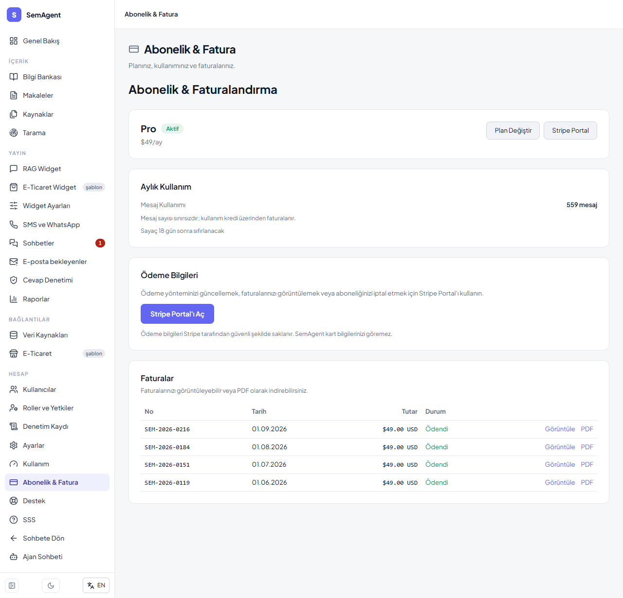Return via Sohbete Dön arrow
The image size is (623, 598).
(14, 538)
